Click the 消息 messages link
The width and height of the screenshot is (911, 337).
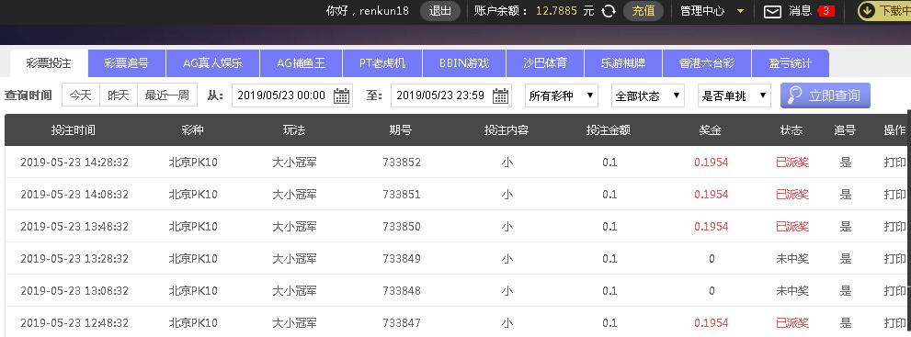pyautogui.click(x=800, y=11)
